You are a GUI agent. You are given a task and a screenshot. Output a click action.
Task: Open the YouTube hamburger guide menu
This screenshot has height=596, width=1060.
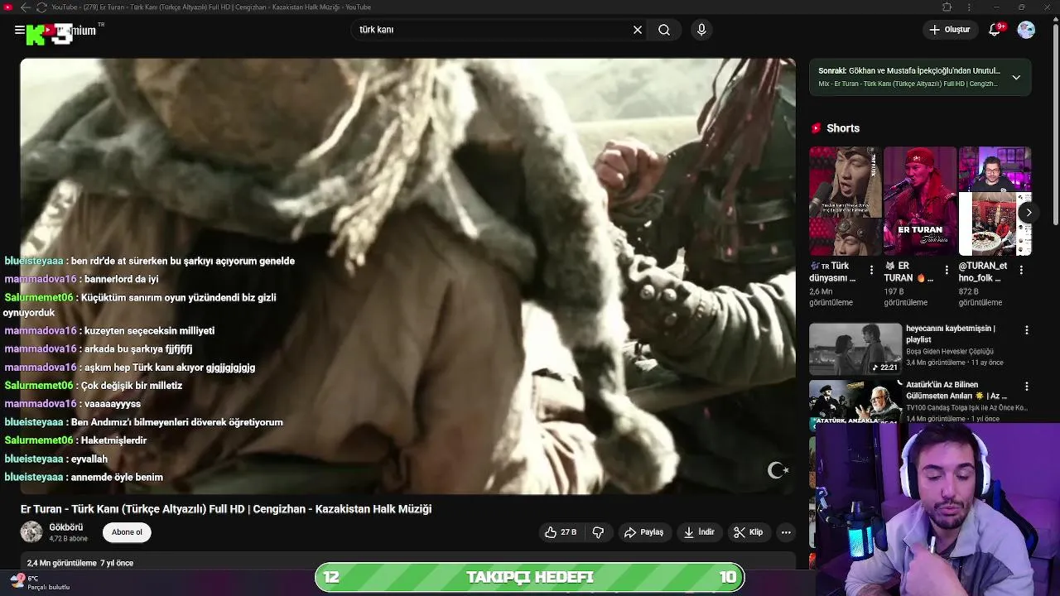click(x=19, y=30)
